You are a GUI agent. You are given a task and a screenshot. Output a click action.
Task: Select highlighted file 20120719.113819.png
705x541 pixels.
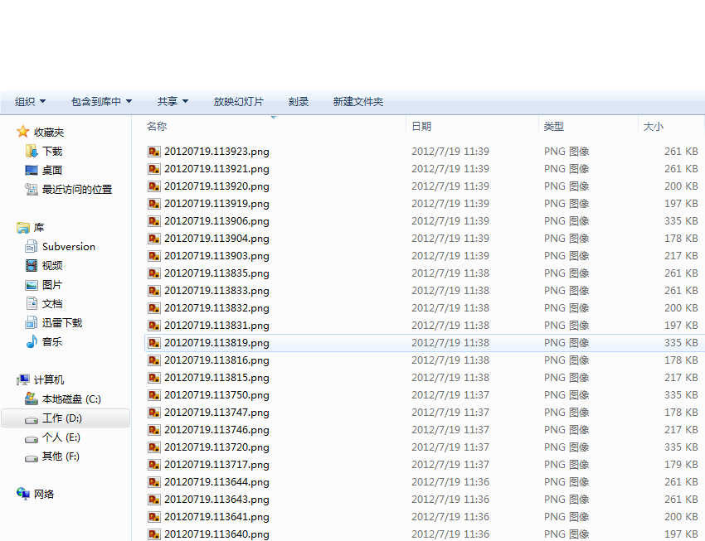216,343
